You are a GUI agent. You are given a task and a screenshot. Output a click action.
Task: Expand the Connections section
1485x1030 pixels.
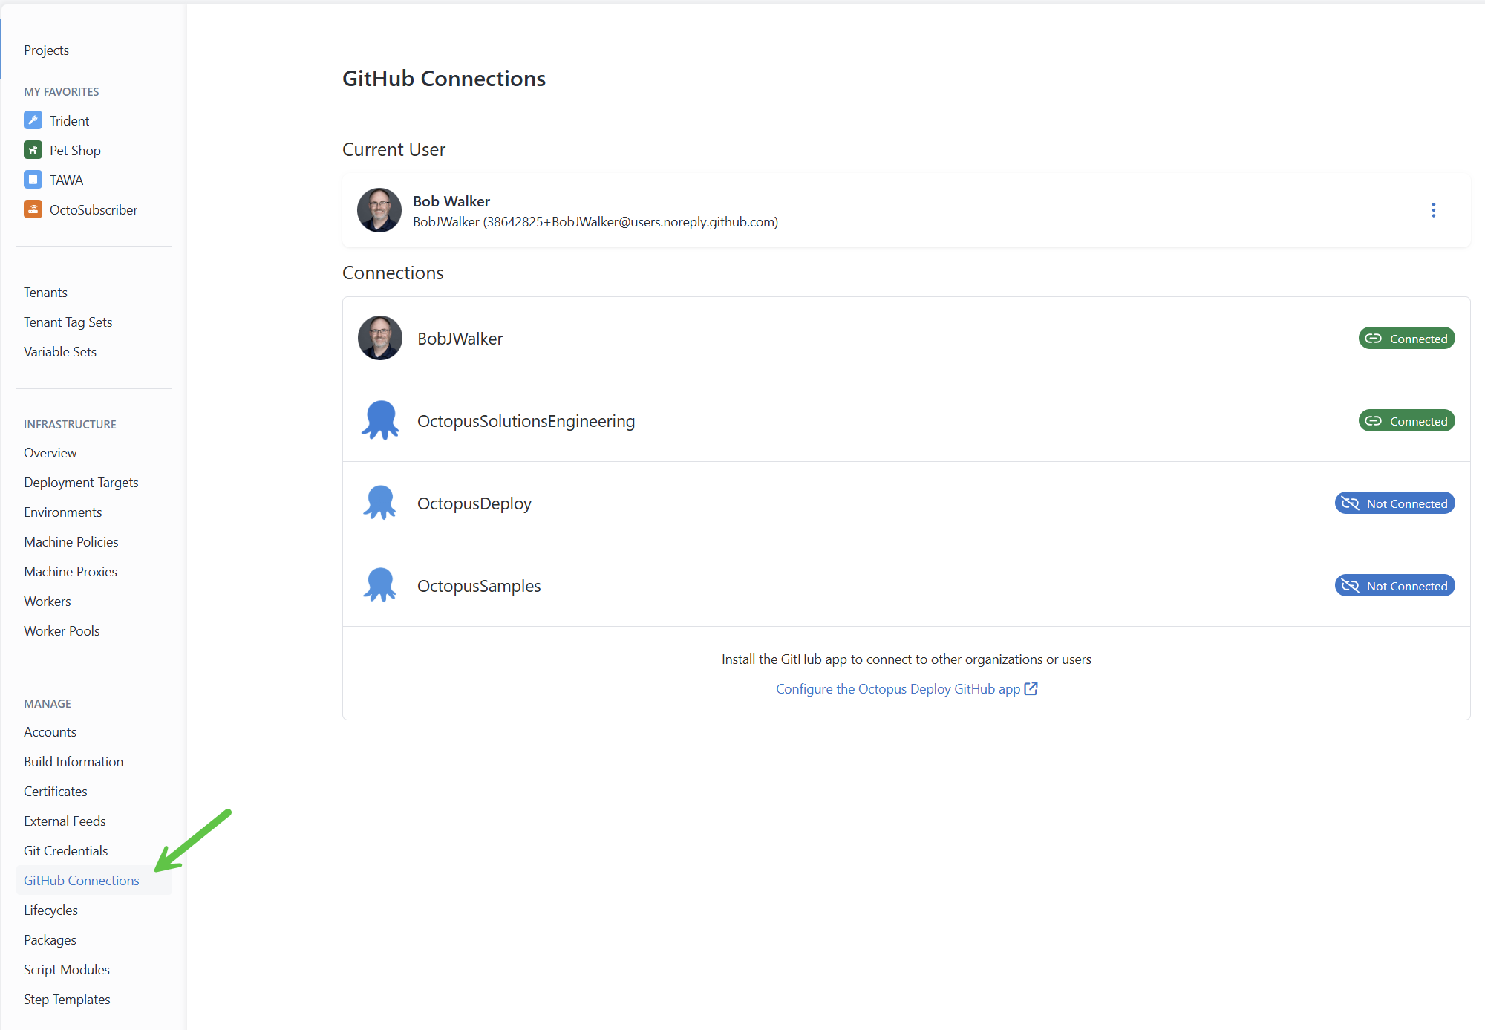[393, 273]
